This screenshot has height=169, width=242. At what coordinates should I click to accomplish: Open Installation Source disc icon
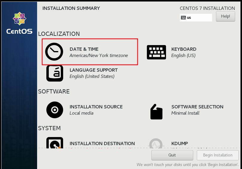55,110
